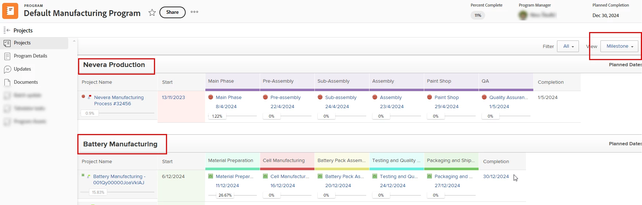
Task: Click the green status icon beside Packaging
Action: pyautogui.click(x=429, y=176)
